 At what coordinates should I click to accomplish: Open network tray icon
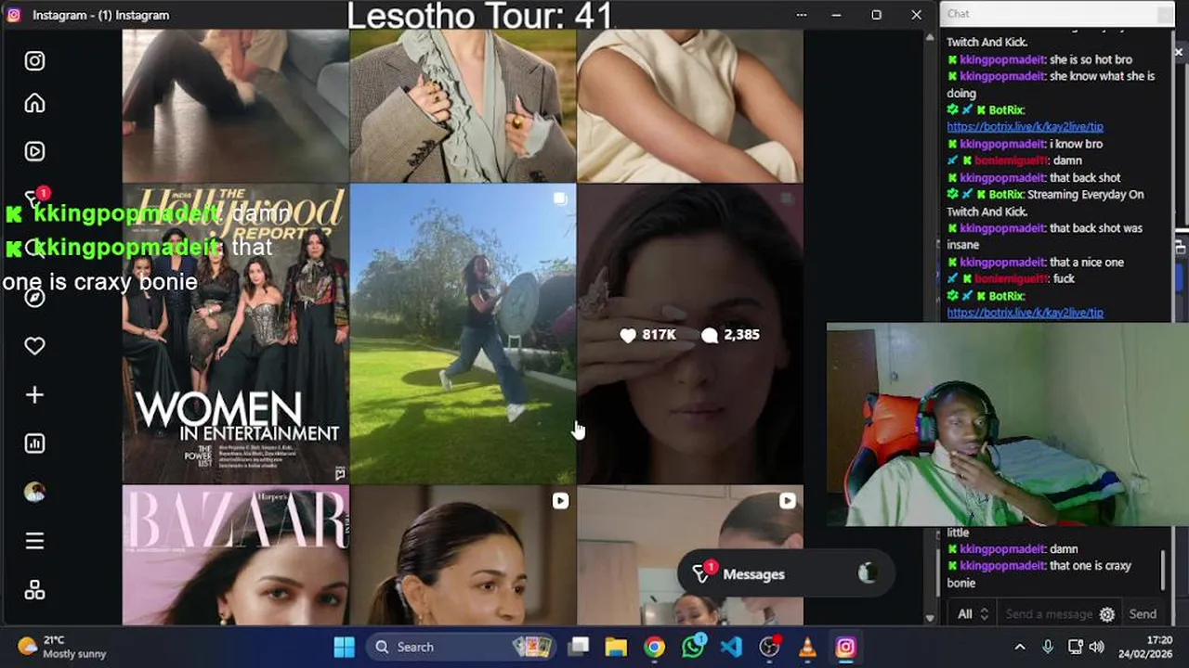(x=1076, y=647)
